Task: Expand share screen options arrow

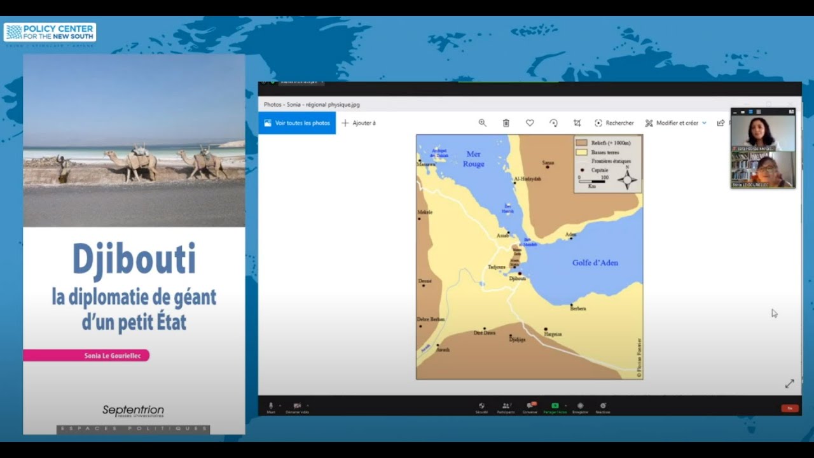Action: [565, 405]
